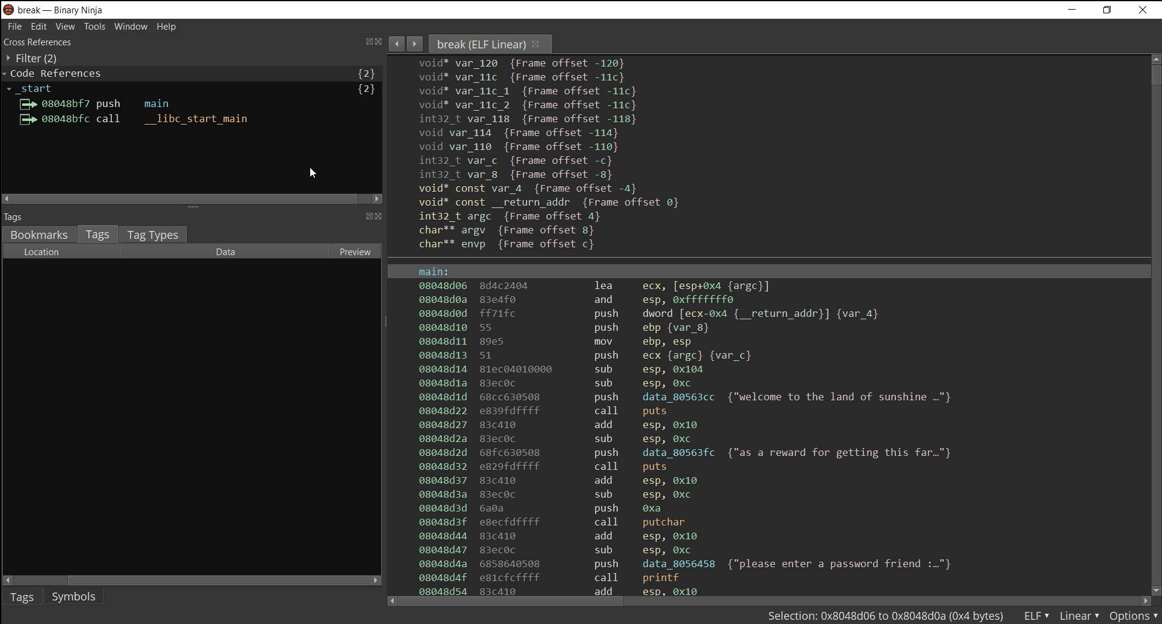Click left arrow of Tags panel scrollbar
Viewport: 1162px width, 624px height.
click(x=7, y=580)
